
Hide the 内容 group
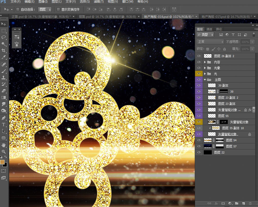coord(199,62)
